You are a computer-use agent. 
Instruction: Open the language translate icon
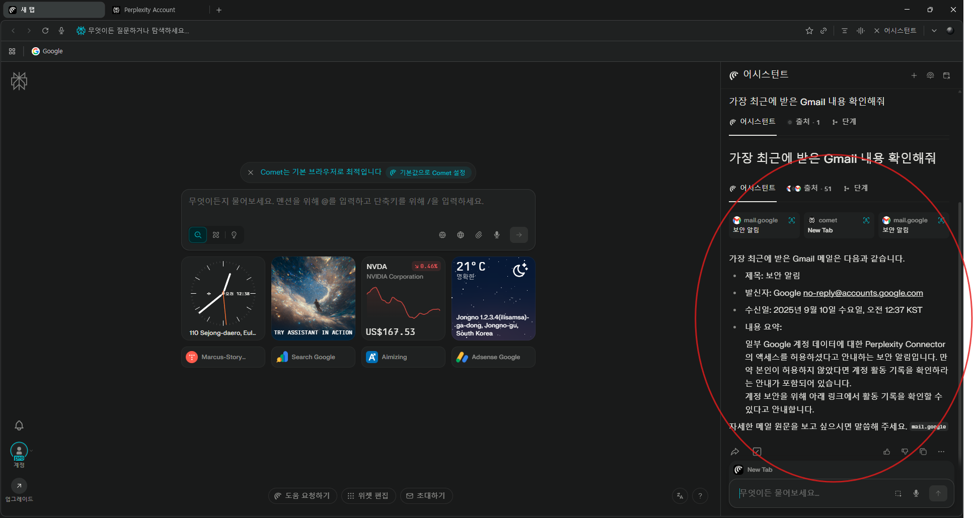pyautogui.click(x=680, y=496)
